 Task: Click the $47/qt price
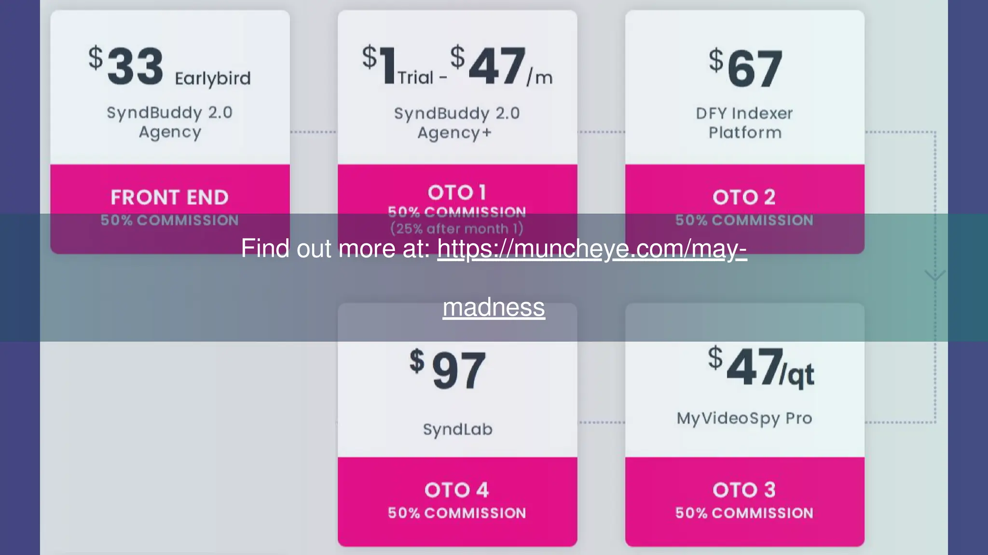point(761,368)
